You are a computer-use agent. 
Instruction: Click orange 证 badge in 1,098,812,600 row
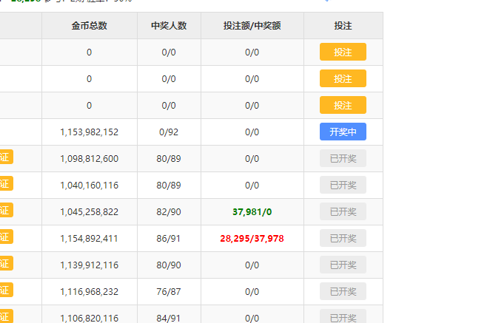click(x=5, y=157)
